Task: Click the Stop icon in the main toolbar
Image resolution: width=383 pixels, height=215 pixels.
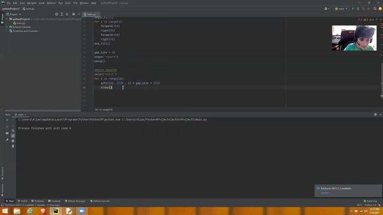Action: click(369, 8)
